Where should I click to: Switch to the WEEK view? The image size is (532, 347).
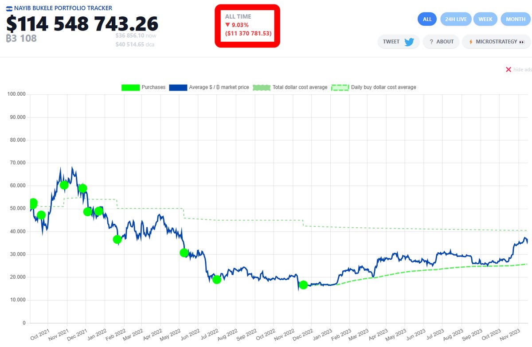pyautogui.click(x=485, y=19)
